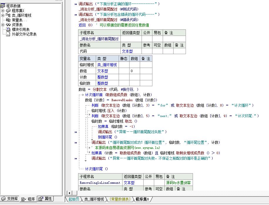Click 调试输出 “下面分析正确的循环” line
This screenshot has height=205, width=269.
(x=119, y=4)
